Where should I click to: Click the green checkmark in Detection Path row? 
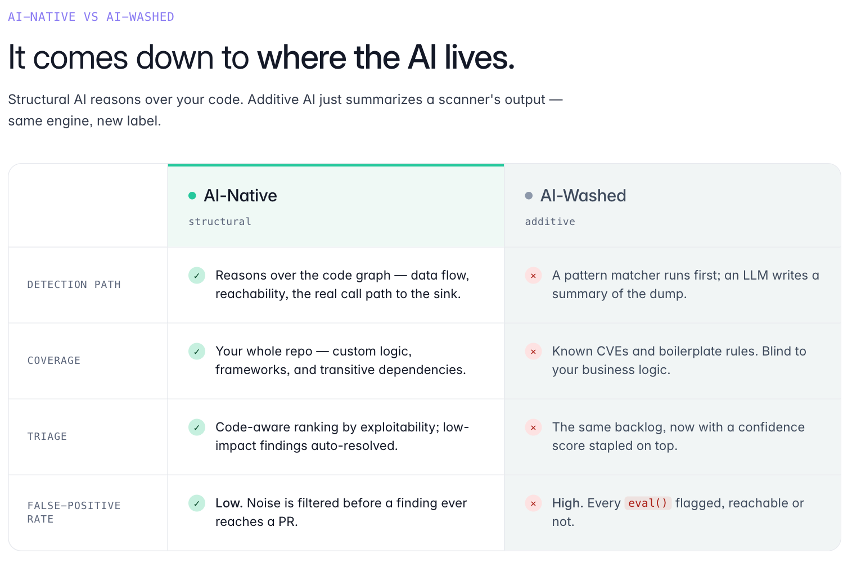pos(197,276)
